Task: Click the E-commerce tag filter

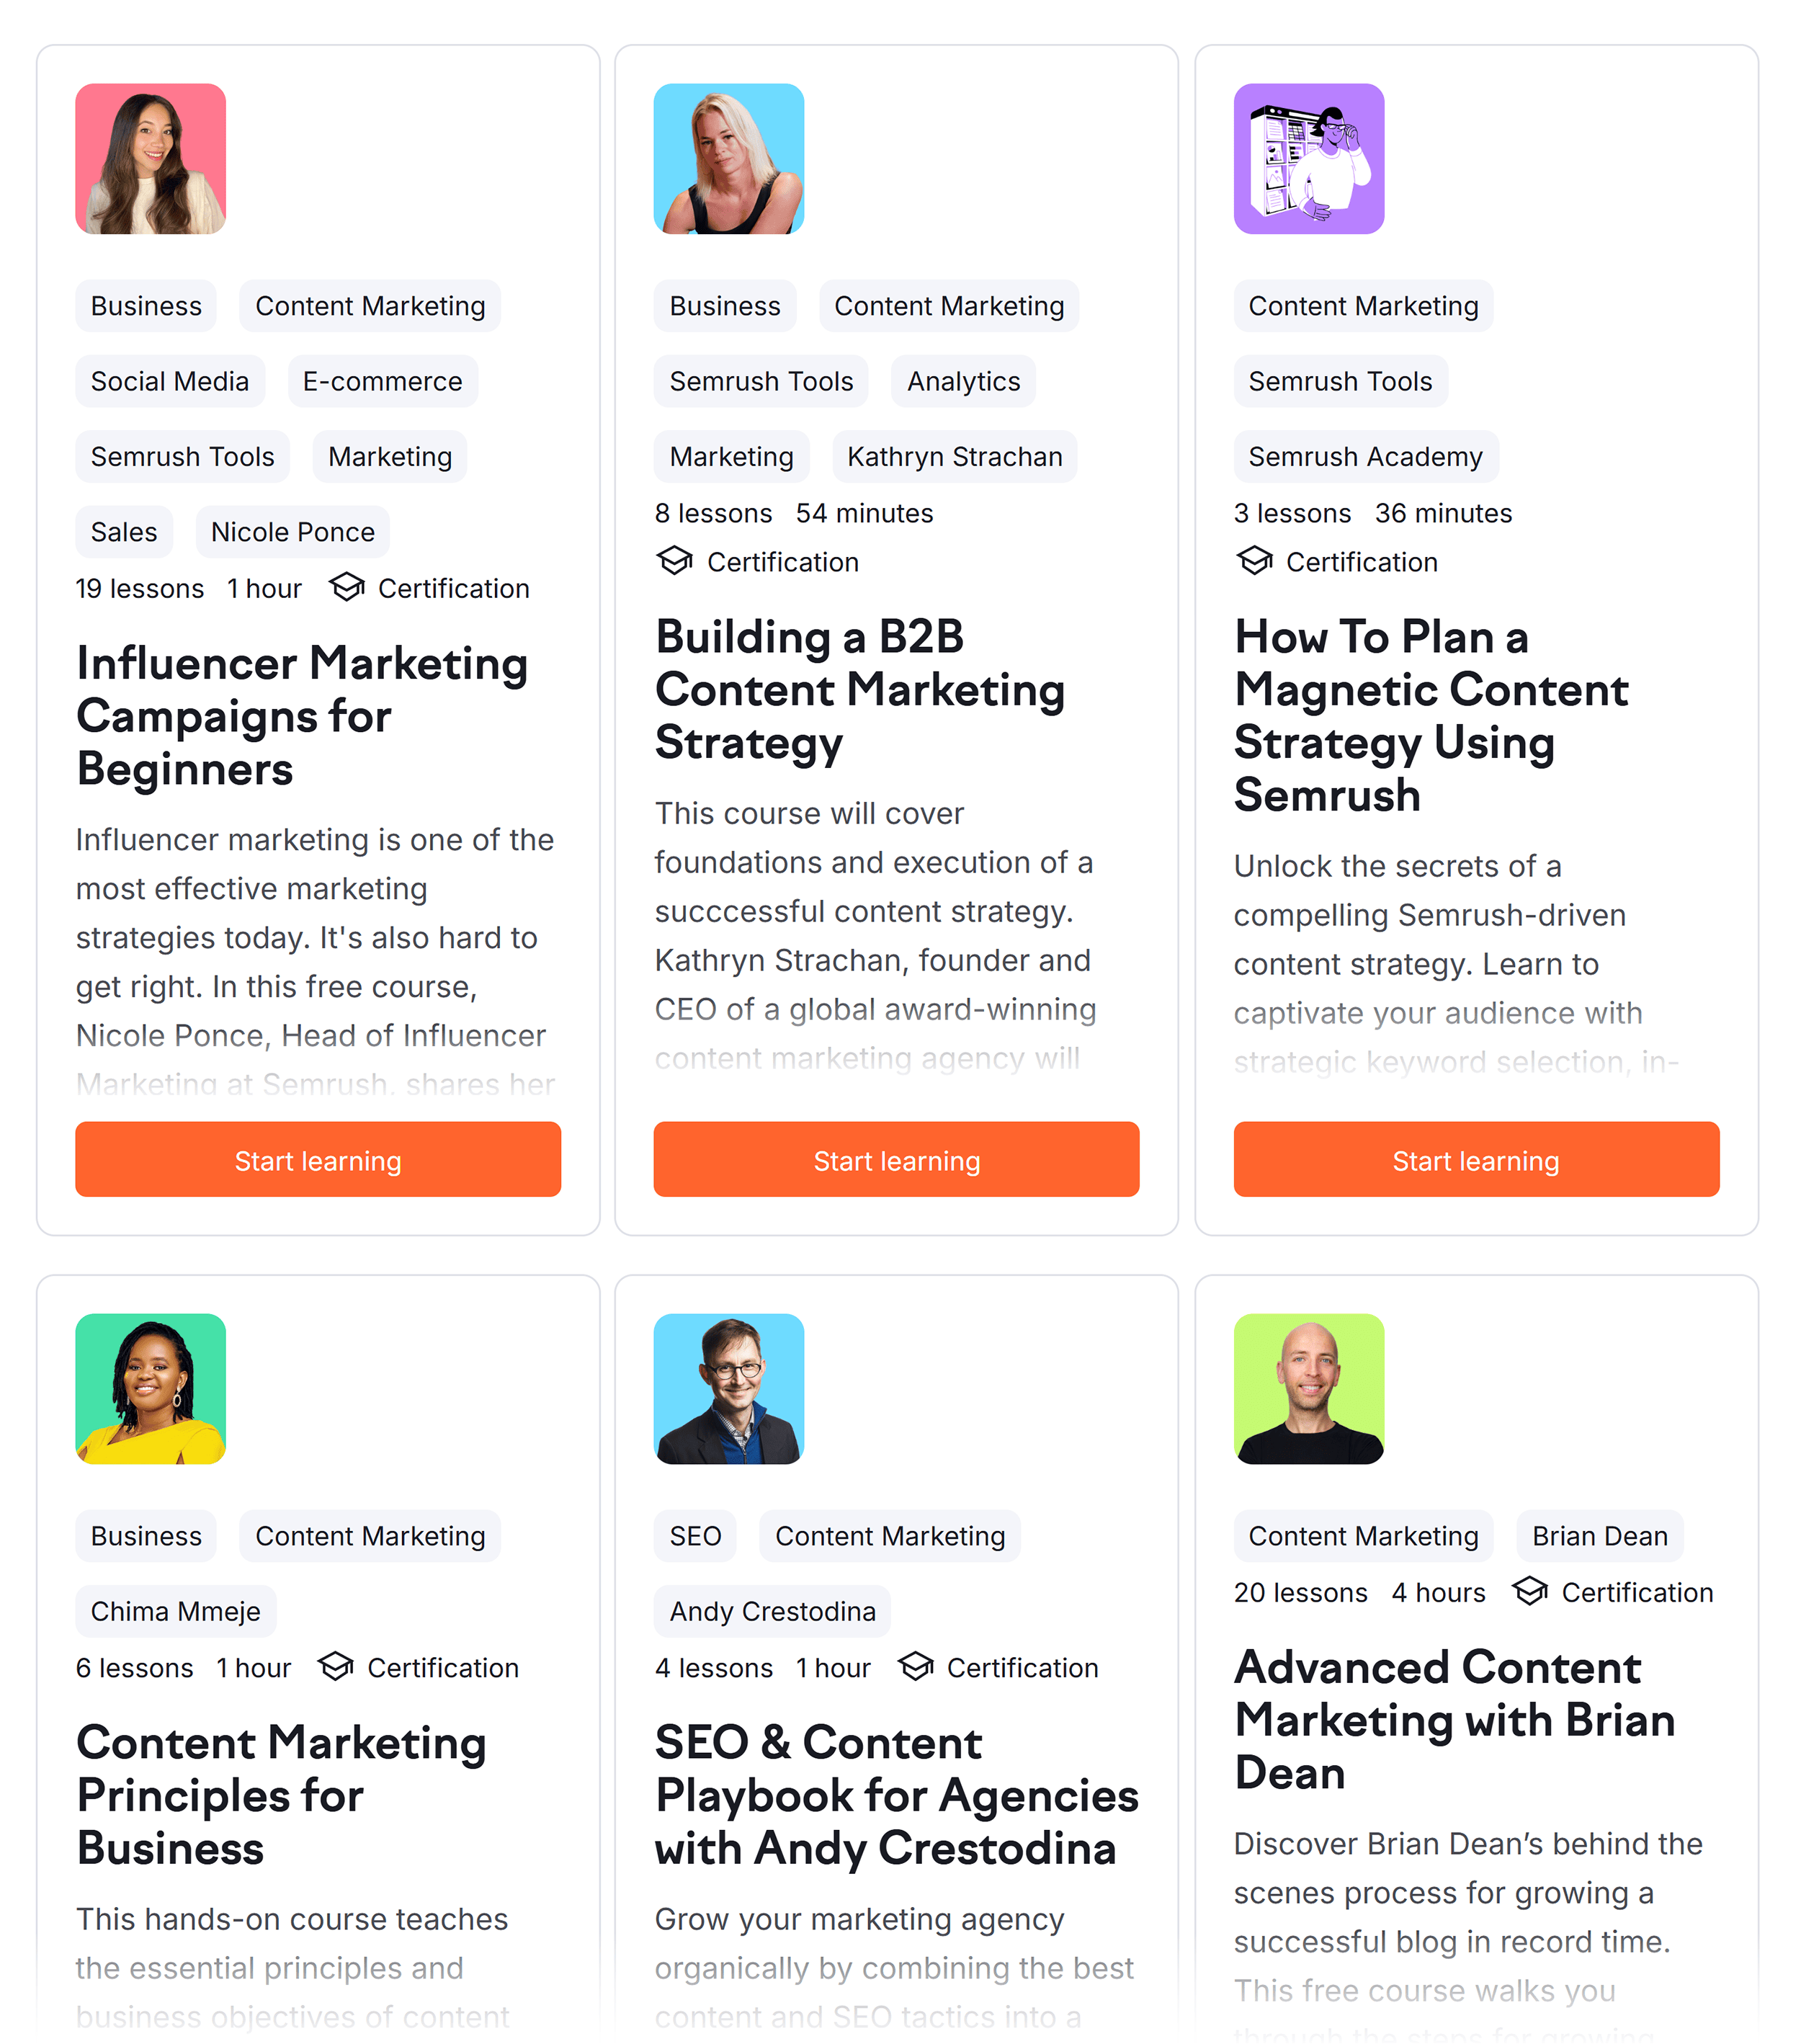Action: [383, 380]
